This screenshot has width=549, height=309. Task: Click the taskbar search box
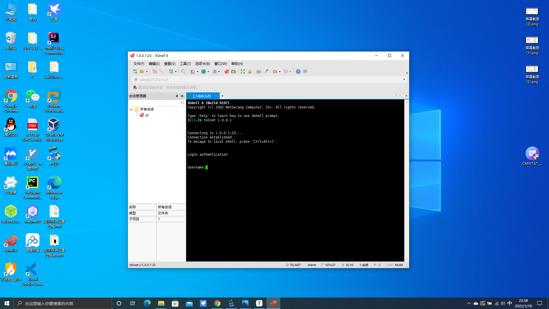[63, 303]
